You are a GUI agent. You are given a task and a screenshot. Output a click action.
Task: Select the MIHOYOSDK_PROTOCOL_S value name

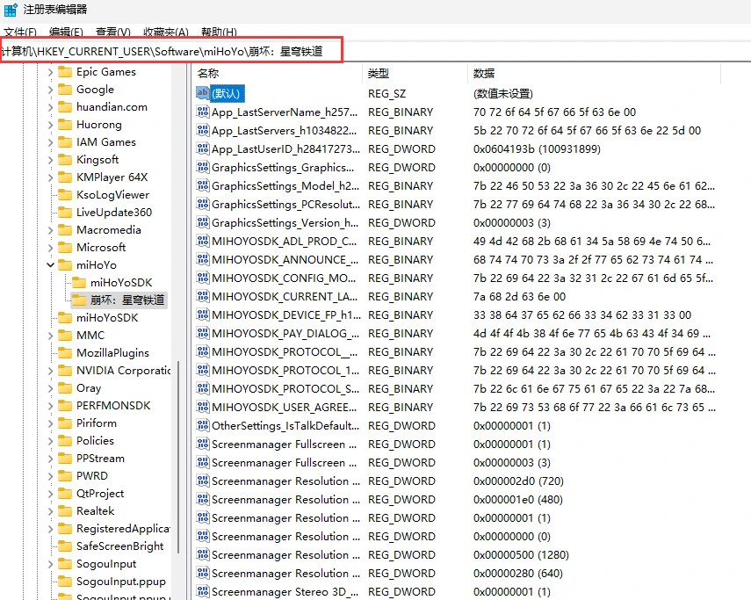(x=285, y=389)
